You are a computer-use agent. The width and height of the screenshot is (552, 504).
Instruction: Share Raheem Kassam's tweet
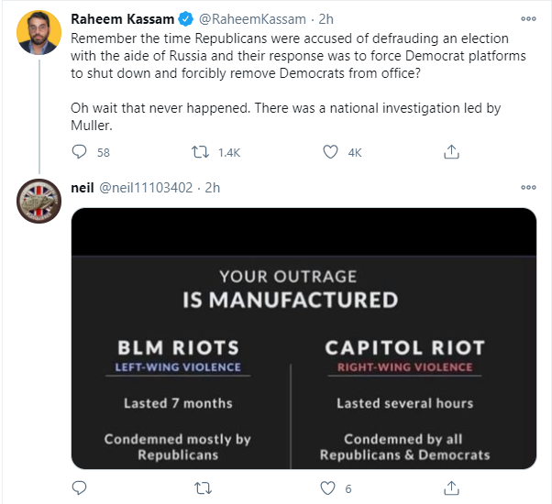[x=451, y=152]
